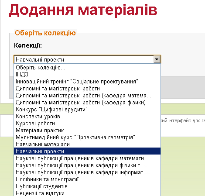Select Публікації студентів collection
Screen dimensions: 205x196
point(87,186)
